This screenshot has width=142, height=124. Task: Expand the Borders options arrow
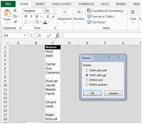(x=30, y=22)
